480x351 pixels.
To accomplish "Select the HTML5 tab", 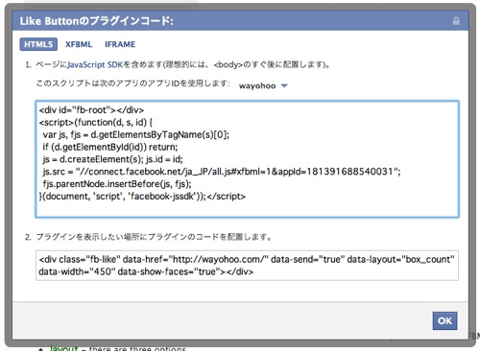I will (x=38, y=44).
